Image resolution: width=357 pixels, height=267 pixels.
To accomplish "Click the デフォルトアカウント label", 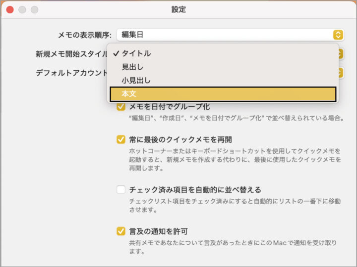I will pos(71,73).
